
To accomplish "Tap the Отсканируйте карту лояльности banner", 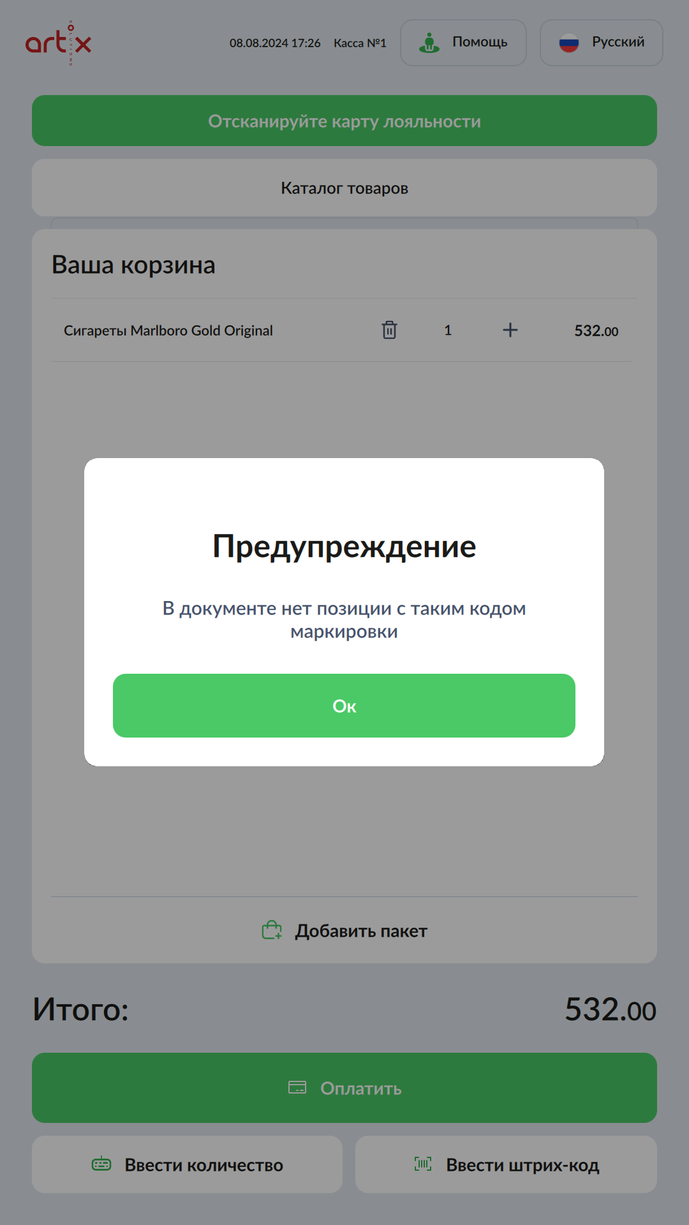I will point(344,121).
